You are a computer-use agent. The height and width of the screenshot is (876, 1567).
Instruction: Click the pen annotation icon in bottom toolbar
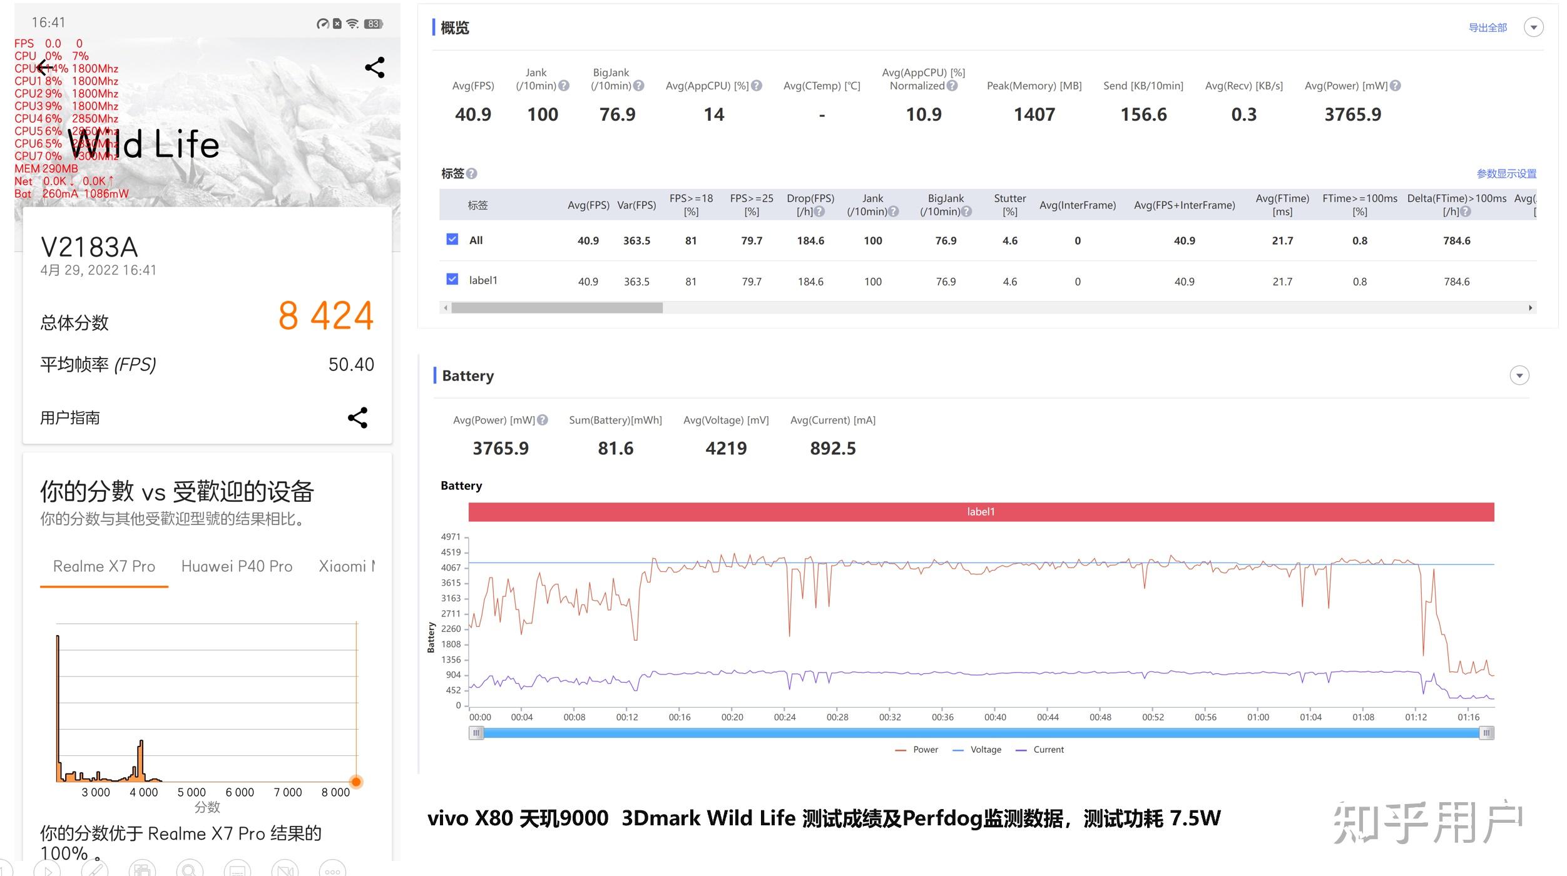pos(95,870)
